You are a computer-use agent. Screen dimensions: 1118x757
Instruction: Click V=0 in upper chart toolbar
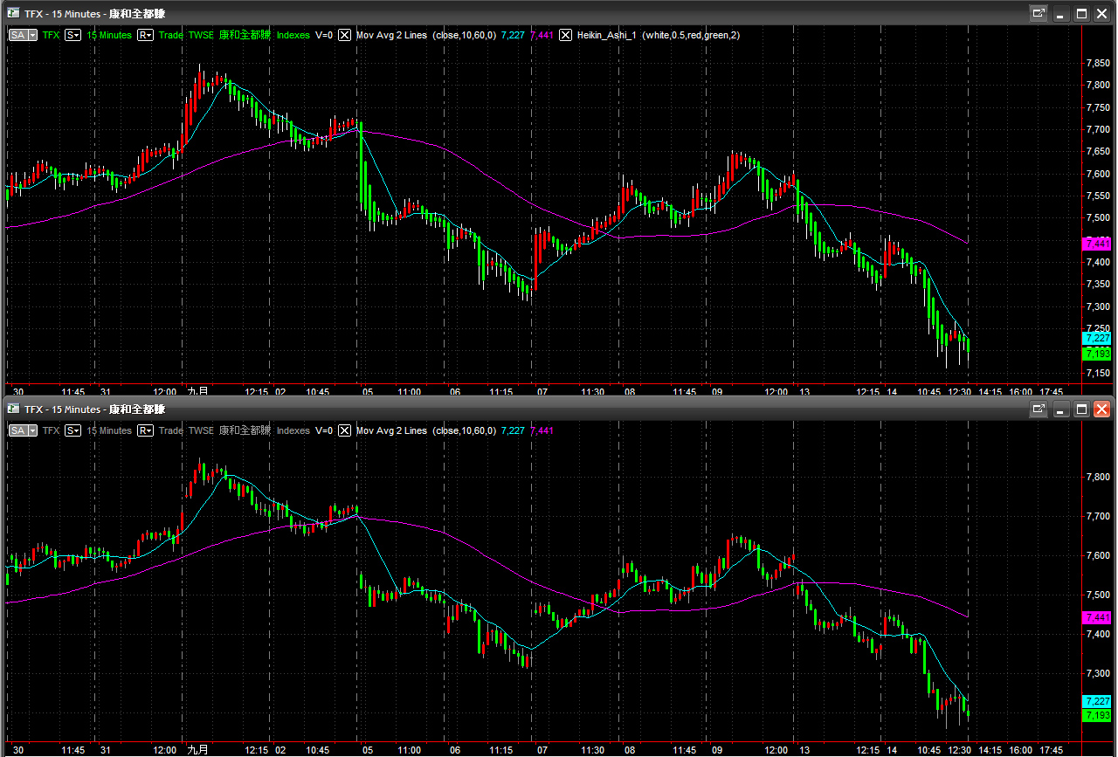point(324,35)
